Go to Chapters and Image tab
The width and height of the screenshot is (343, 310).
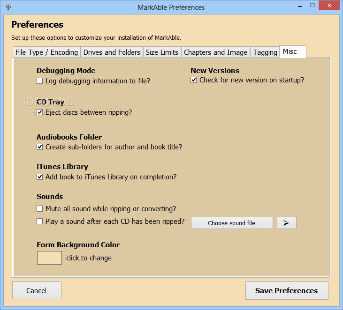click(215, 52)
